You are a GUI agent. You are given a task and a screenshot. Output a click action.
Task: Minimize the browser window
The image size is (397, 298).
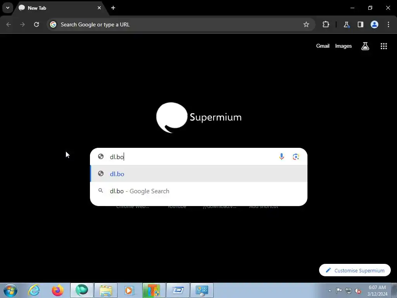click(352, 8)
